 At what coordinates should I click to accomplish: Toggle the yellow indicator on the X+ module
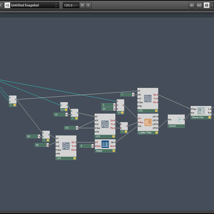pos(122,113)
